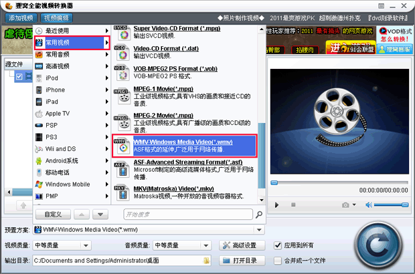Select MKV(Matroska) Video(*.mkv) link
This screenshot has width=415, height=274.
click(173, 188)
